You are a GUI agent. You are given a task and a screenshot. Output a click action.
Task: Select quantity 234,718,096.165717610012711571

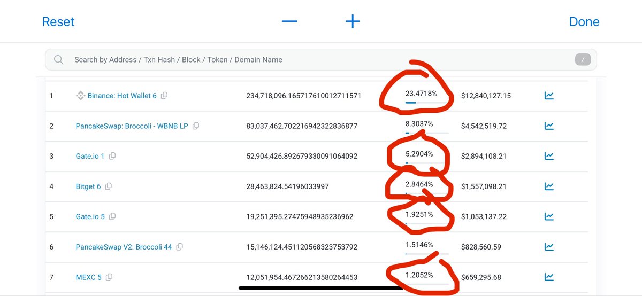point(304,96)
